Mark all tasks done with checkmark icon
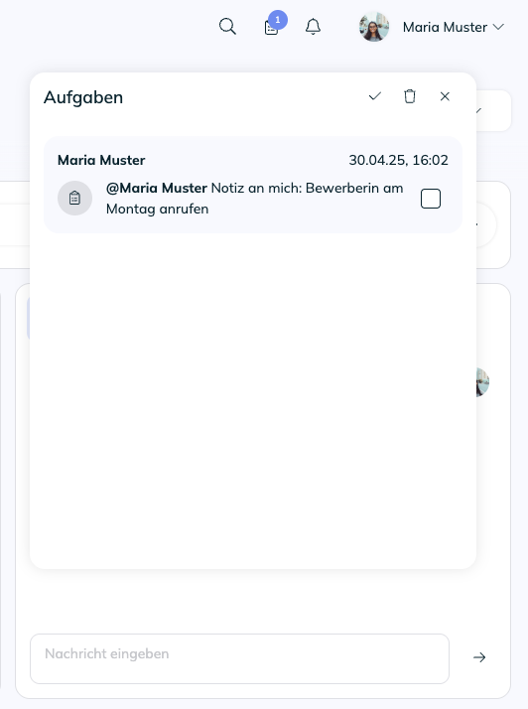528x709 pixels. click(375, 96)
